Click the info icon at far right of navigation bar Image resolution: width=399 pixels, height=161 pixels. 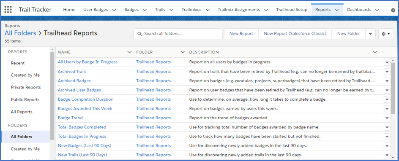coord(393,10)
